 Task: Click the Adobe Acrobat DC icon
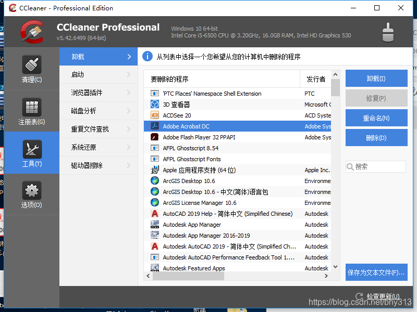coord(155,126)
